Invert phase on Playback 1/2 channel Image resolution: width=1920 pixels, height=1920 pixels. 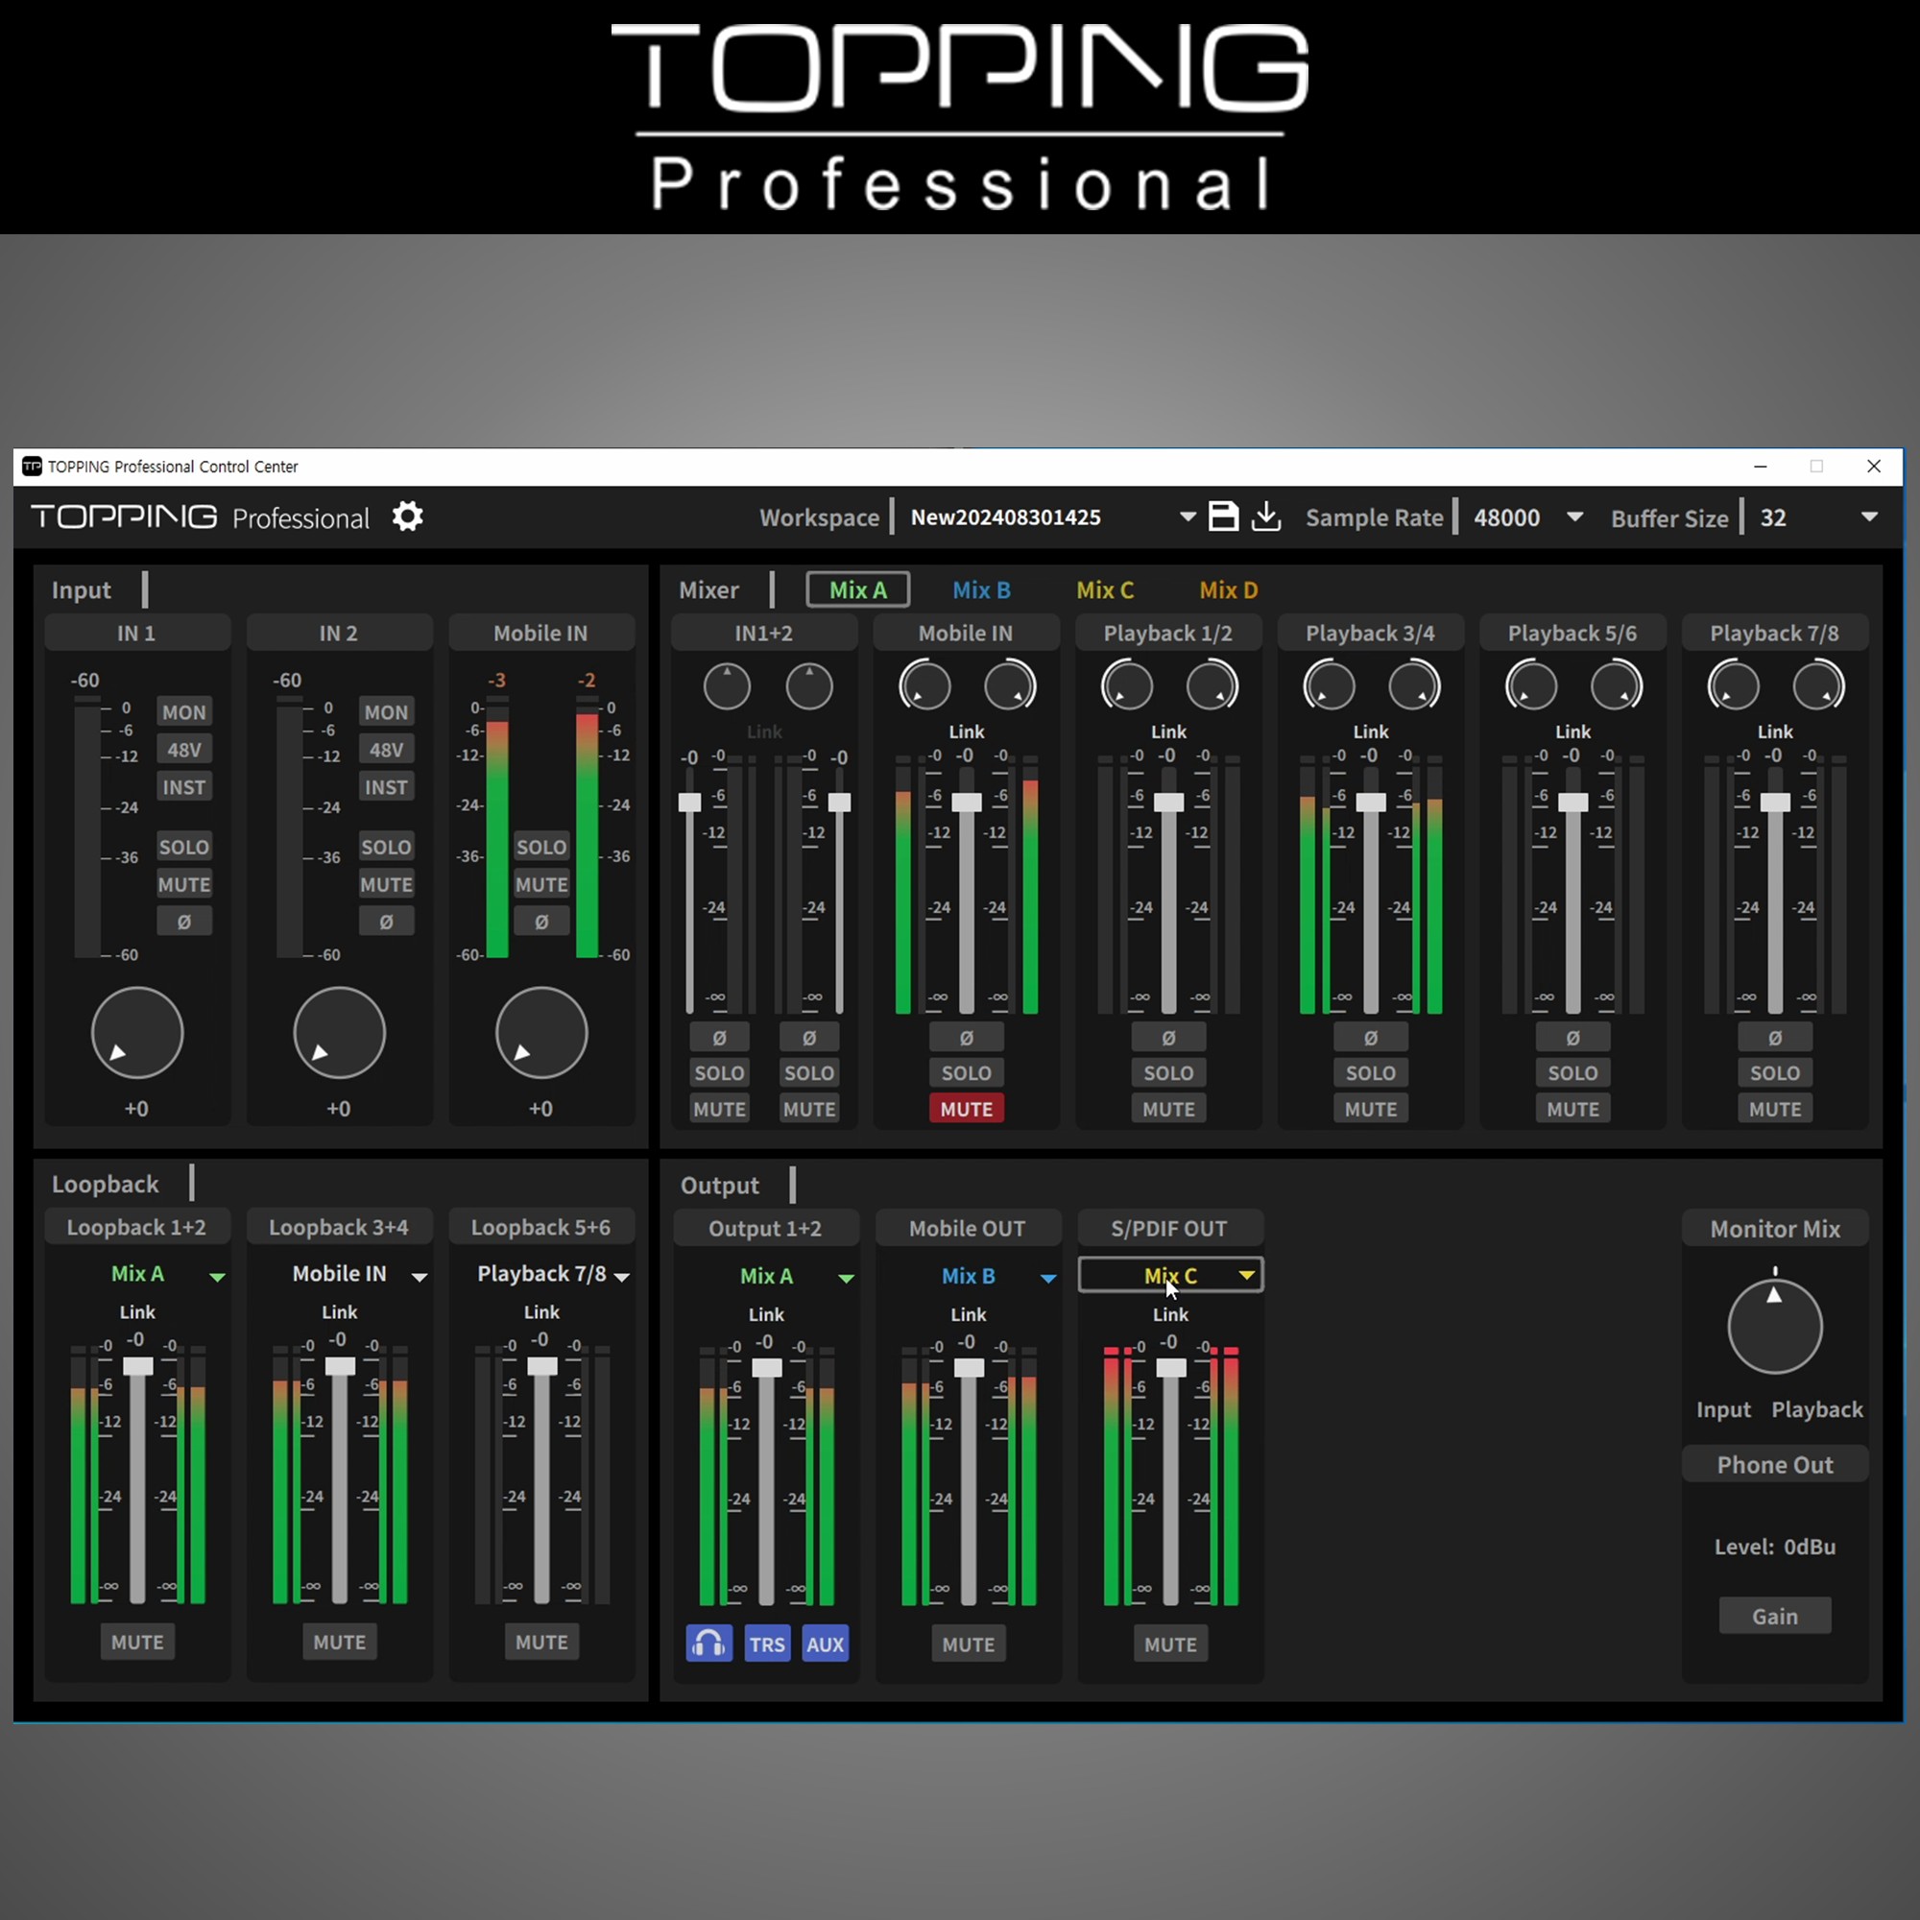[x=1168, y=1038]
